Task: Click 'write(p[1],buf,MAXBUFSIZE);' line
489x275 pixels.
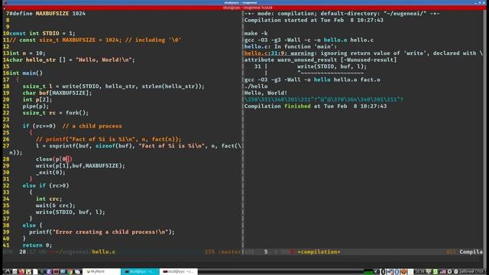Action: pos(80,166)
